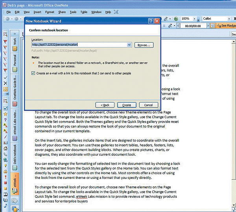Click the Forward navigation arrow in toolbar
This screenshot has width=236, height=212.
click(x=16, y=19)
